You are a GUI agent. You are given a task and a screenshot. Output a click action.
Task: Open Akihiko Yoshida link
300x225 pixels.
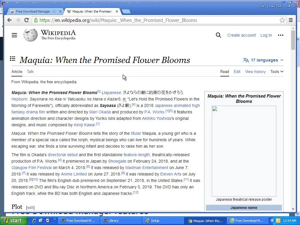156,118
